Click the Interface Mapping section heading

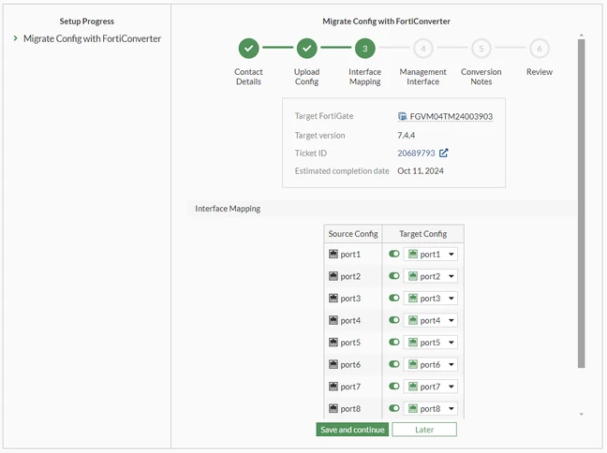tap(228, 209)
